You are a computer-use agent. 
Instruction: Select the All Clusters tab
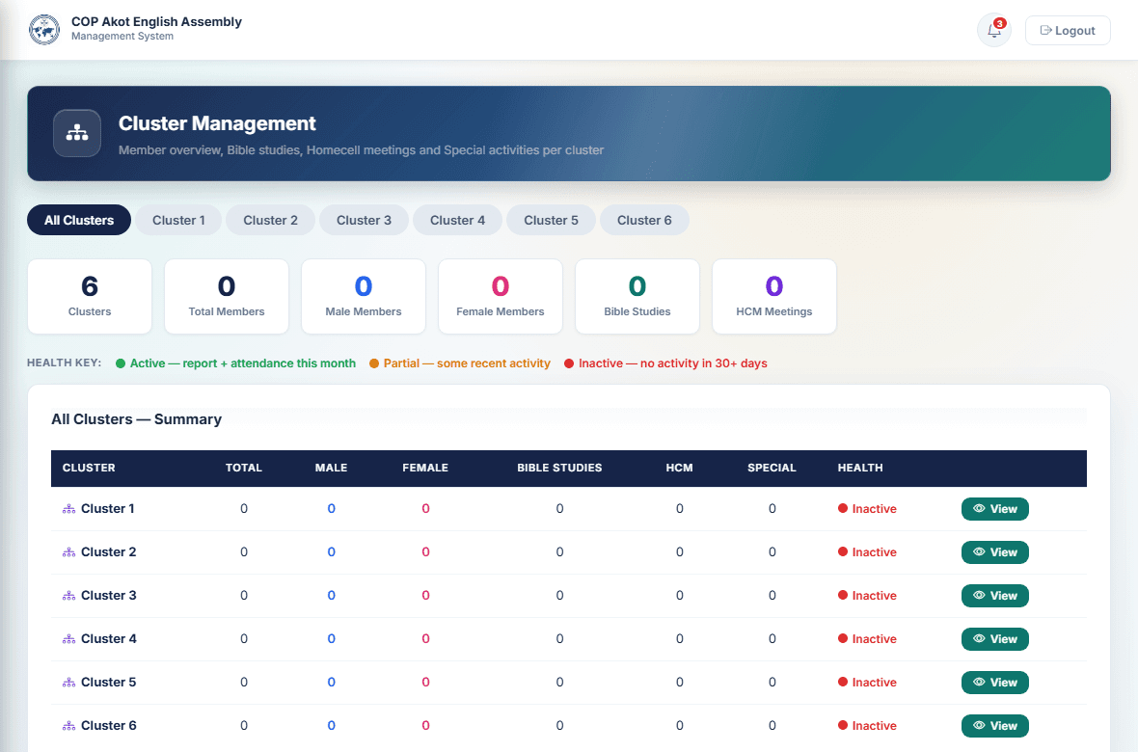coord(79,220)
